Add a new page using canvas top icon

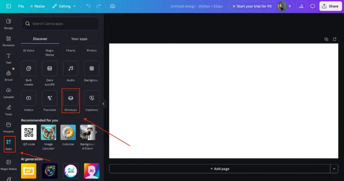pos(335,39)
